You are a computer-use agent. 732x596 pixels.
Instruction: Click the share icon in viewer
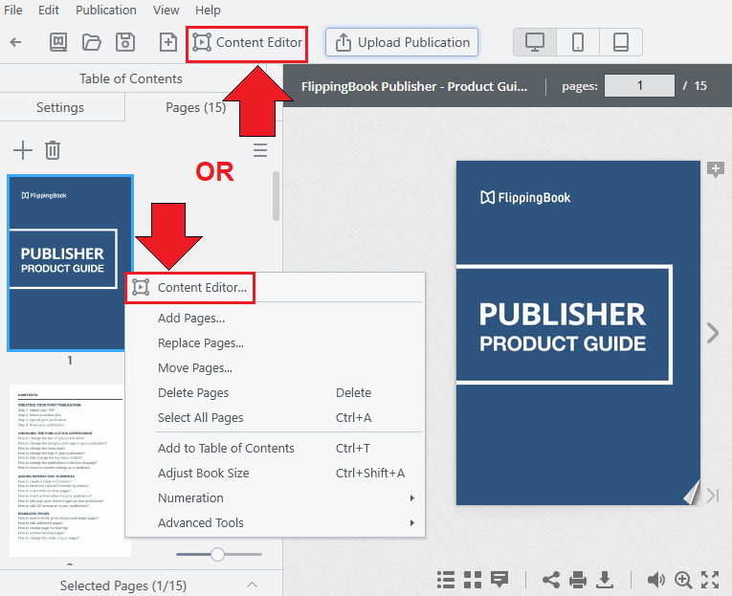pos(551,580)
